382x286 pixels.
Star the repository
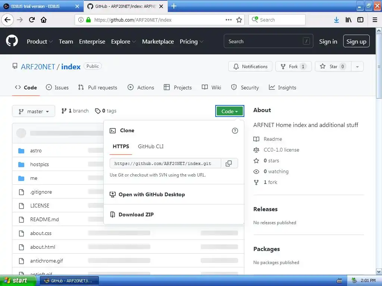[x=333, y=66]
